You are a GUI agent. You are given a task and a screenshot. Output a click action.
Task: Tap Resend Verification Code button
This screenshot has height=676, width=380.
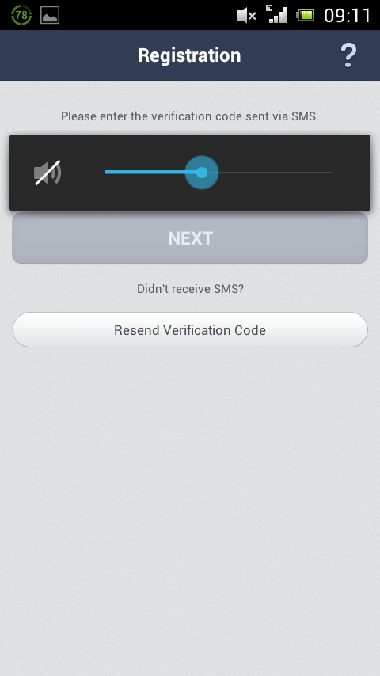click(x=190, y=330)
